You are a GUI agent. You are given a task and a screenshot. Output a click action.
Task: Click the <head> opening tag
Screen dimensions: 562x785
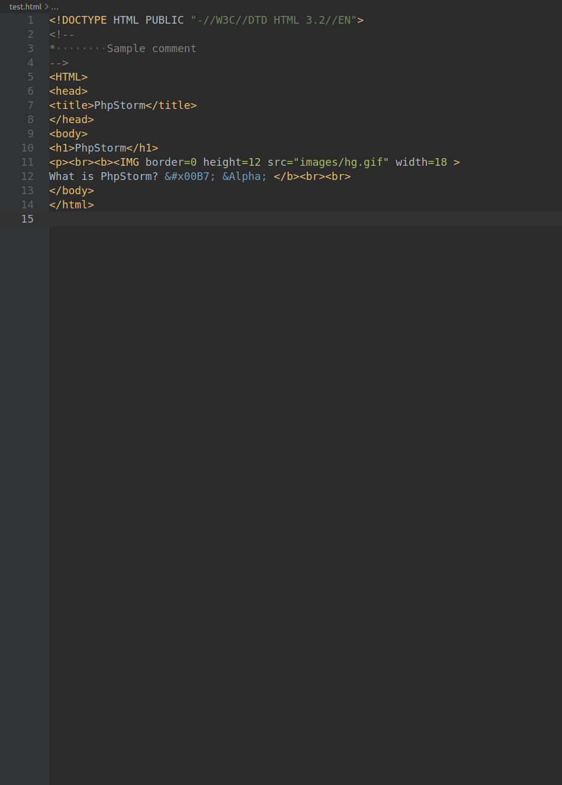point(69,91)
